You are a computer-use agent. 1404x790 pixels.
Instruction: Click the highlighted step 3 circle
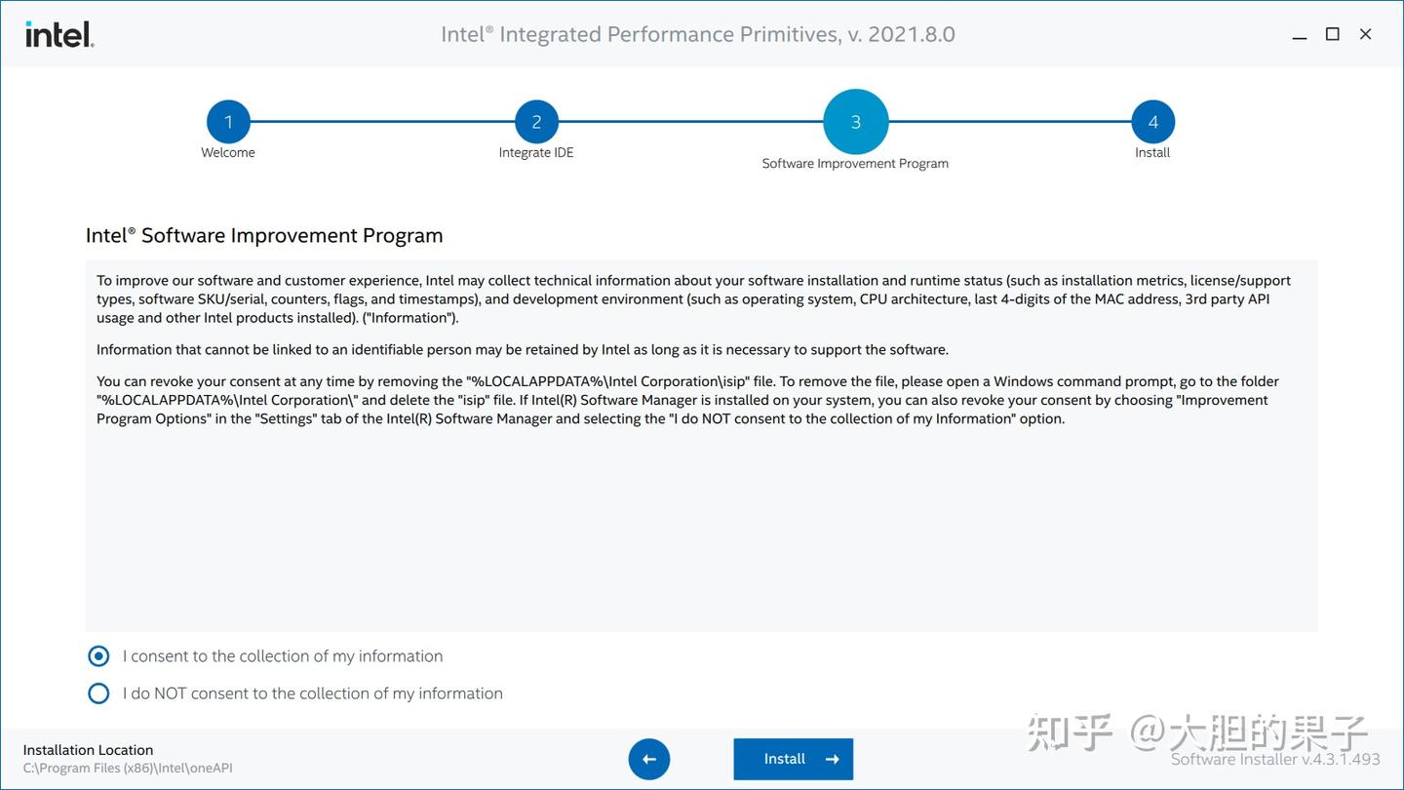[x=855, y=122]
